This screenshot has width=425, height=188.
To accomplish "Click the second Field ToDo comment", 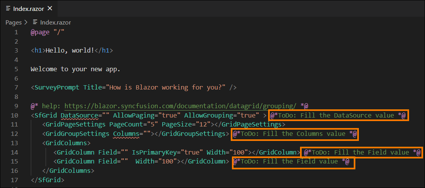I will click(x=293, y=162).
